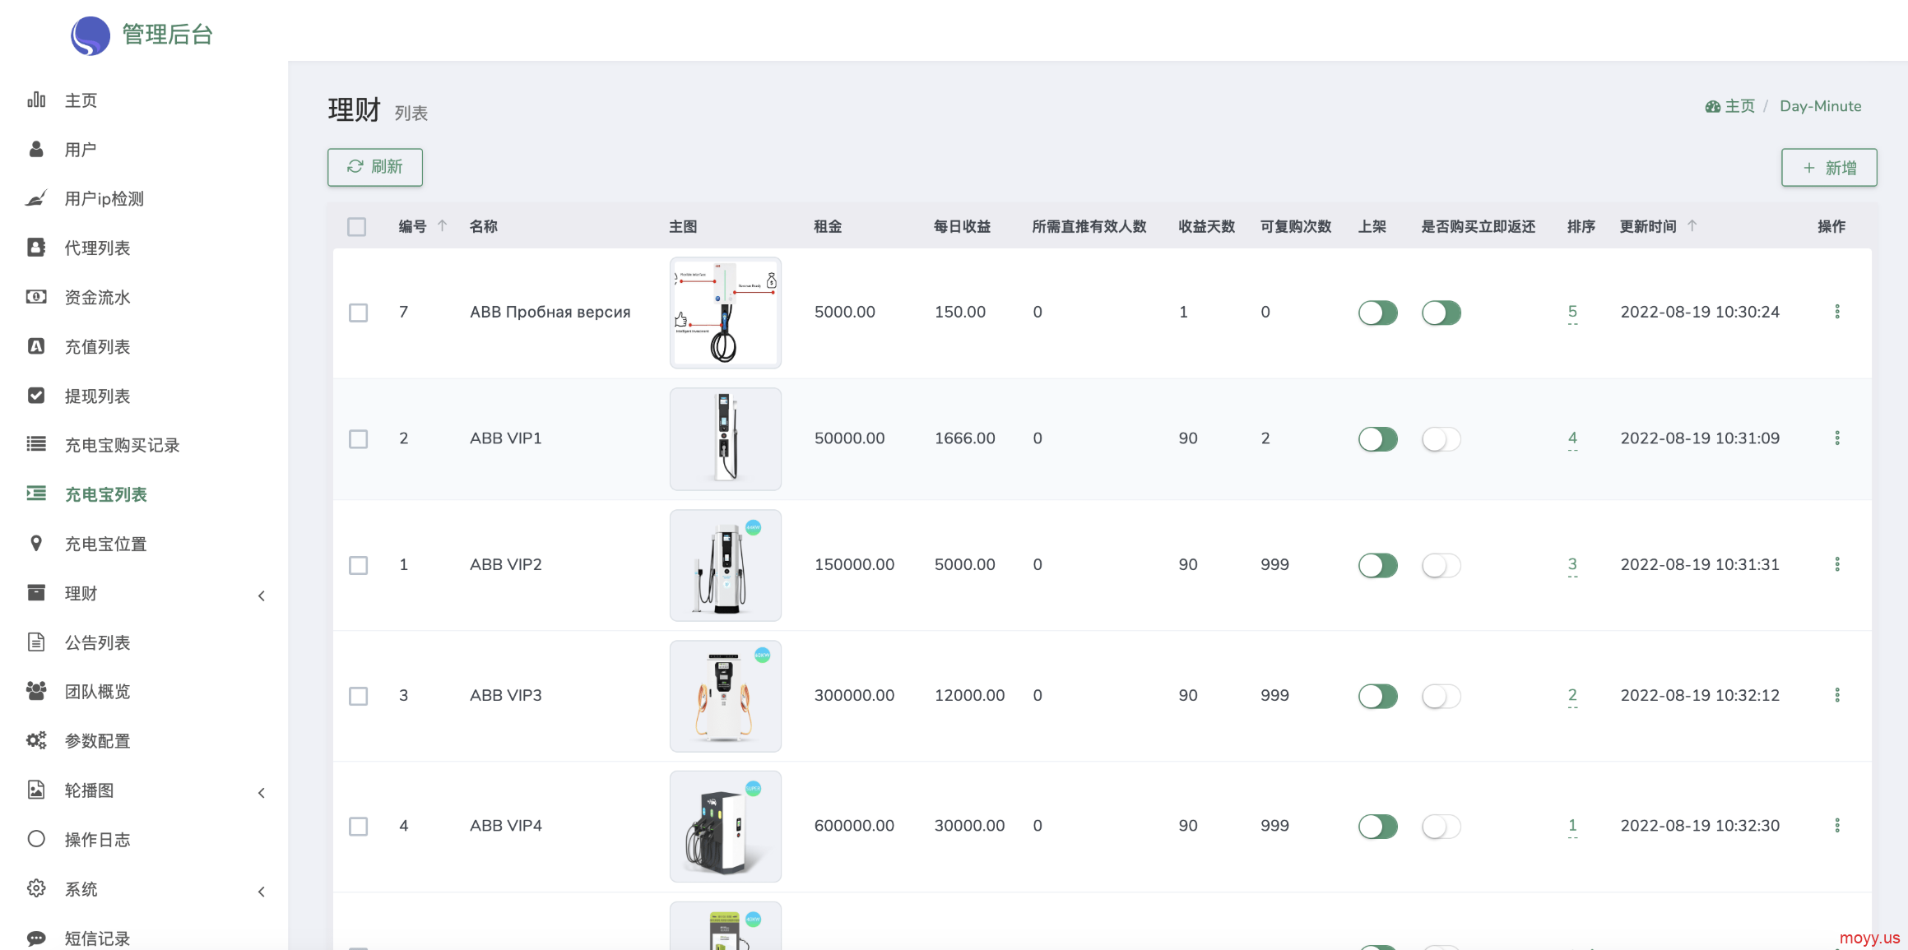Check the row checkbox for ABB VIP3
The height and width of the screenshot is (950, 1908).
(x=358, y=696)
